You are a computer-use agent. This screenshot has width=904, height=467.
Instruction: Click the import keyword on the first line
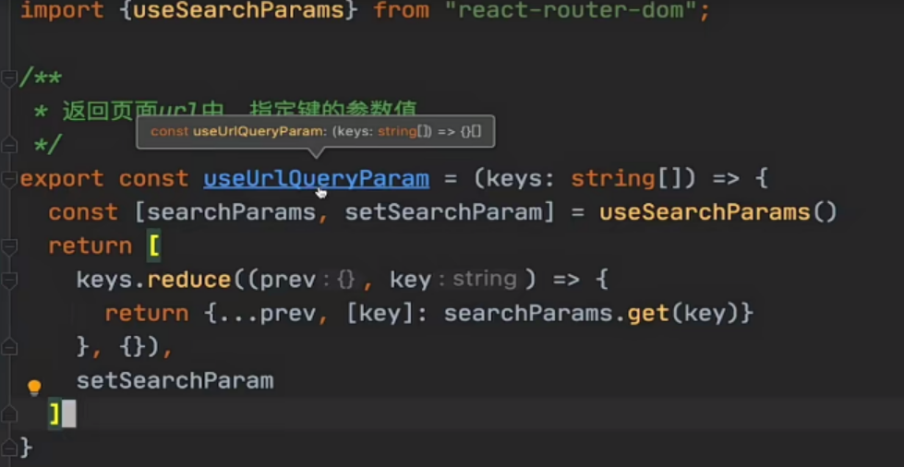click(62, 10)
